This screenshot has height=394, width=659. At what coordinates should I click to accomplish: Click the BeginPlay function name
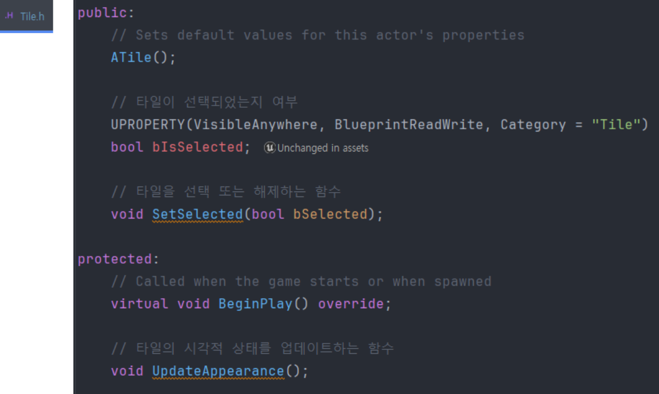pyautogui.click(x=256, y=304)
